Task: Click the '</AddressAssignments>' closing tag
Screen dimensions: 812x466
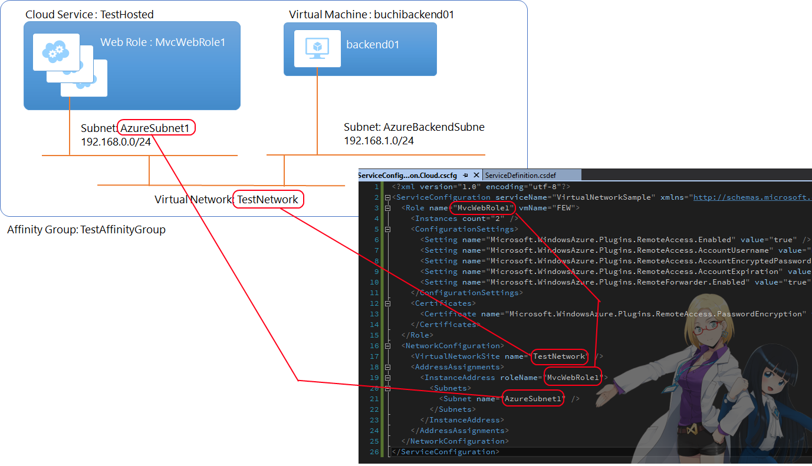Action: click(459, 431)
